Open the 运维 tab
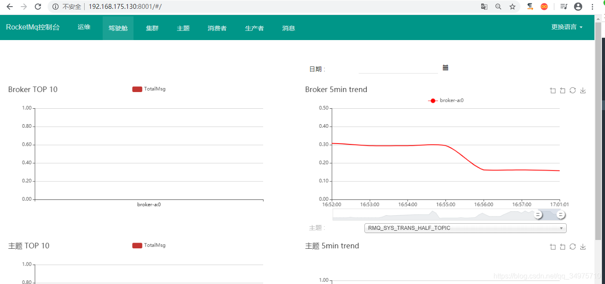 [84, 27]
